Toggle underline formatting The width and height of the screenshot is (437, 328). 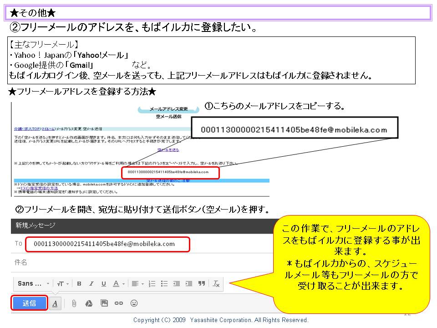104,283
